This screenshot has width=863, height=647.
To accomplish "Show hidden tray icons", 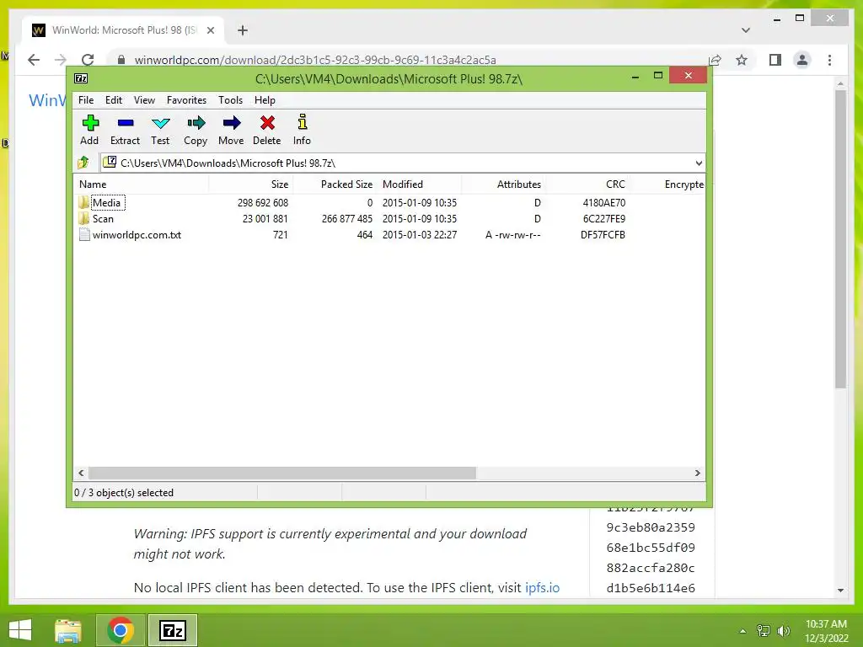I will tap(743, 631).
